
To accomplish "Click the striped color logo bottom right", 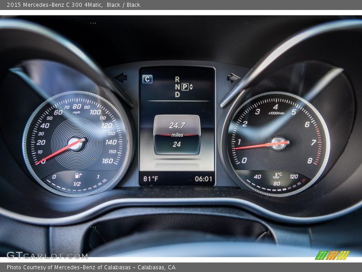I will [332, 255].
